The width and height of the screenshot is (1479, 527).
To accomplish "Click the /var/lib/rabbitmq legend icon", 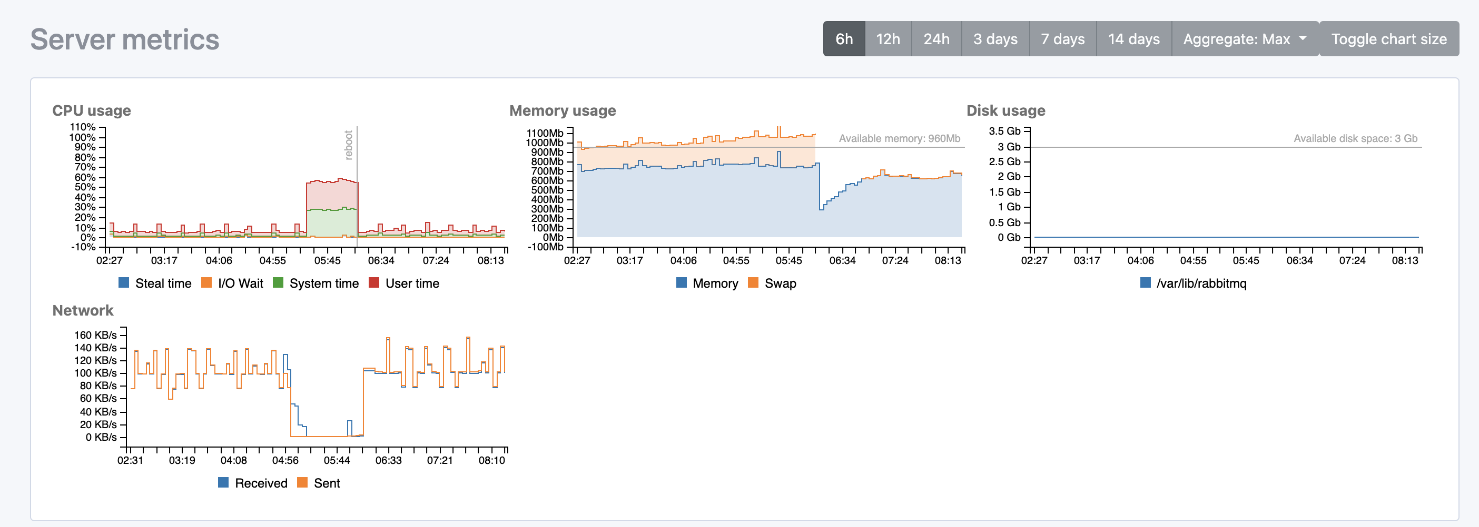I will click(x=1145, y=283).
